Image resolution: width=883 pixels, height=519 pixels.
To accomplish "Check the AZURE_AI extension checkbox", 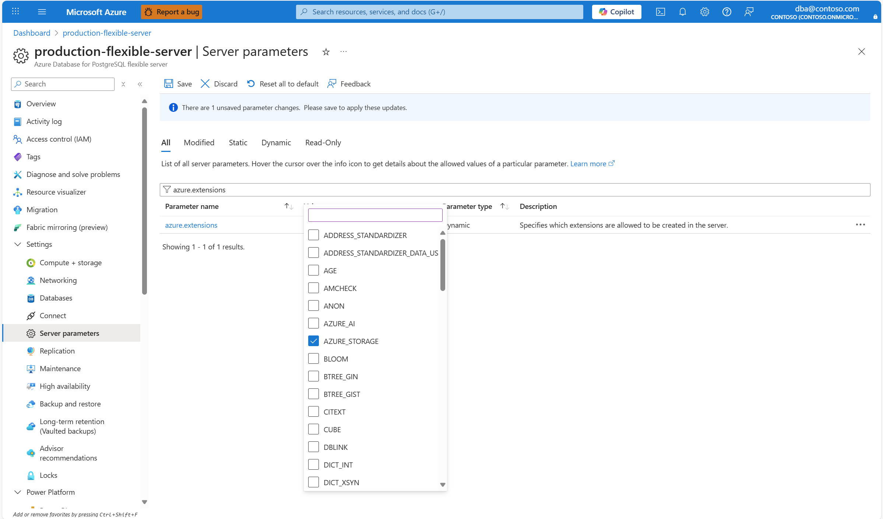I will click(x=313, y=323).
